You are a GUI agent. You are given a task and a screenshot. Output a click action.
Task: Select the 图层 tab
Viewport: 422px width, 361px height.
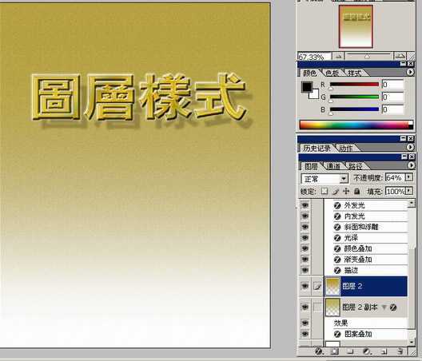[x=311, y=166]
